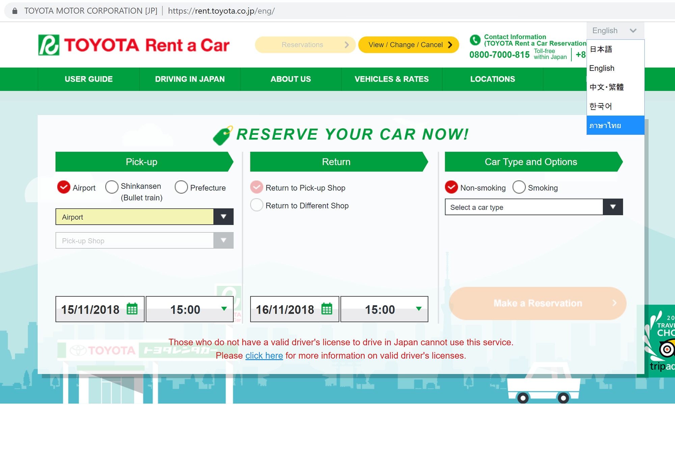Click the green phone contact icon
The height and width of the screenshot is (449, 675).
tap(475, 40)
